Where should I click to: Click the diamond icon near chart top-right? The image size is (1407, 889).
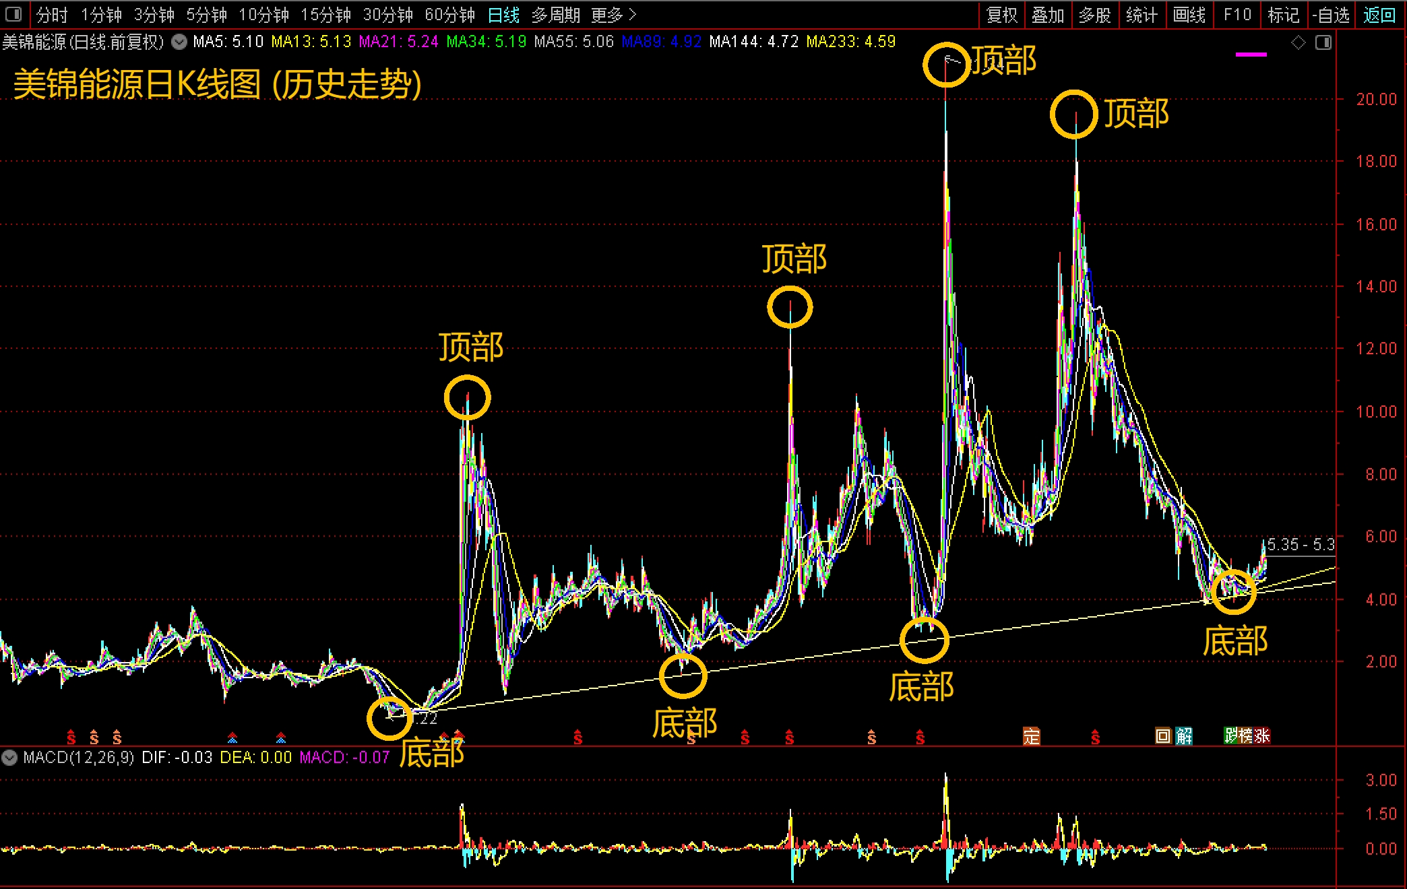pos(1298,43)
